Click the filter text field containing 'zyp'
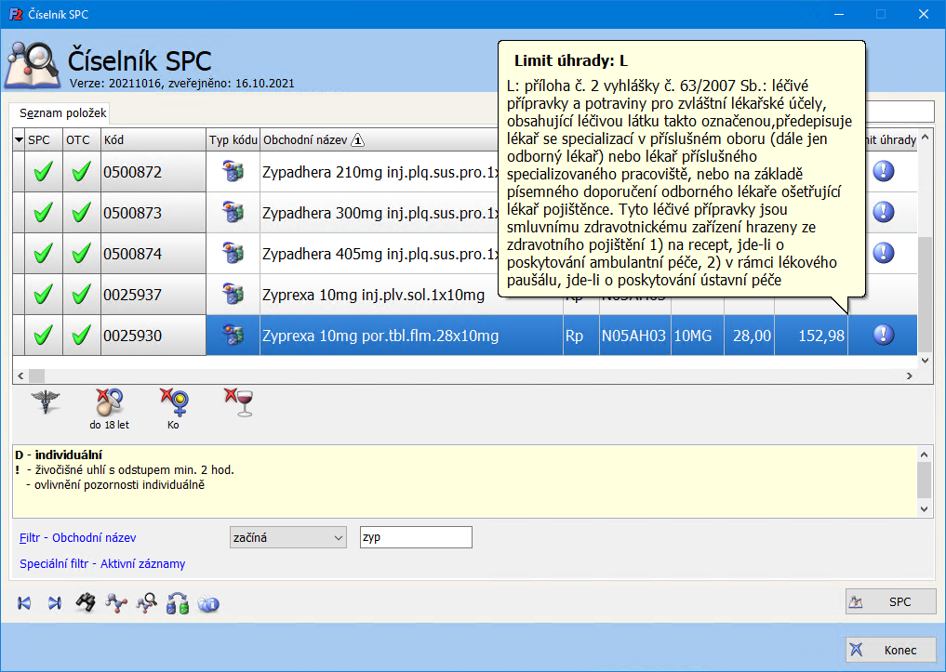 coord(416,537)
